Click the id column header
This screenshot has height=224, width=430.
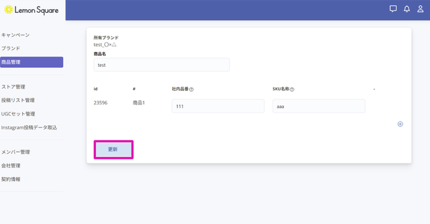[96, 89]
